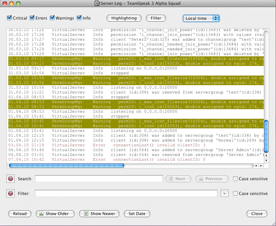
Task: Select the 06.04.10 03:46 Server Admin added row
Action: (x=136, y=150)
